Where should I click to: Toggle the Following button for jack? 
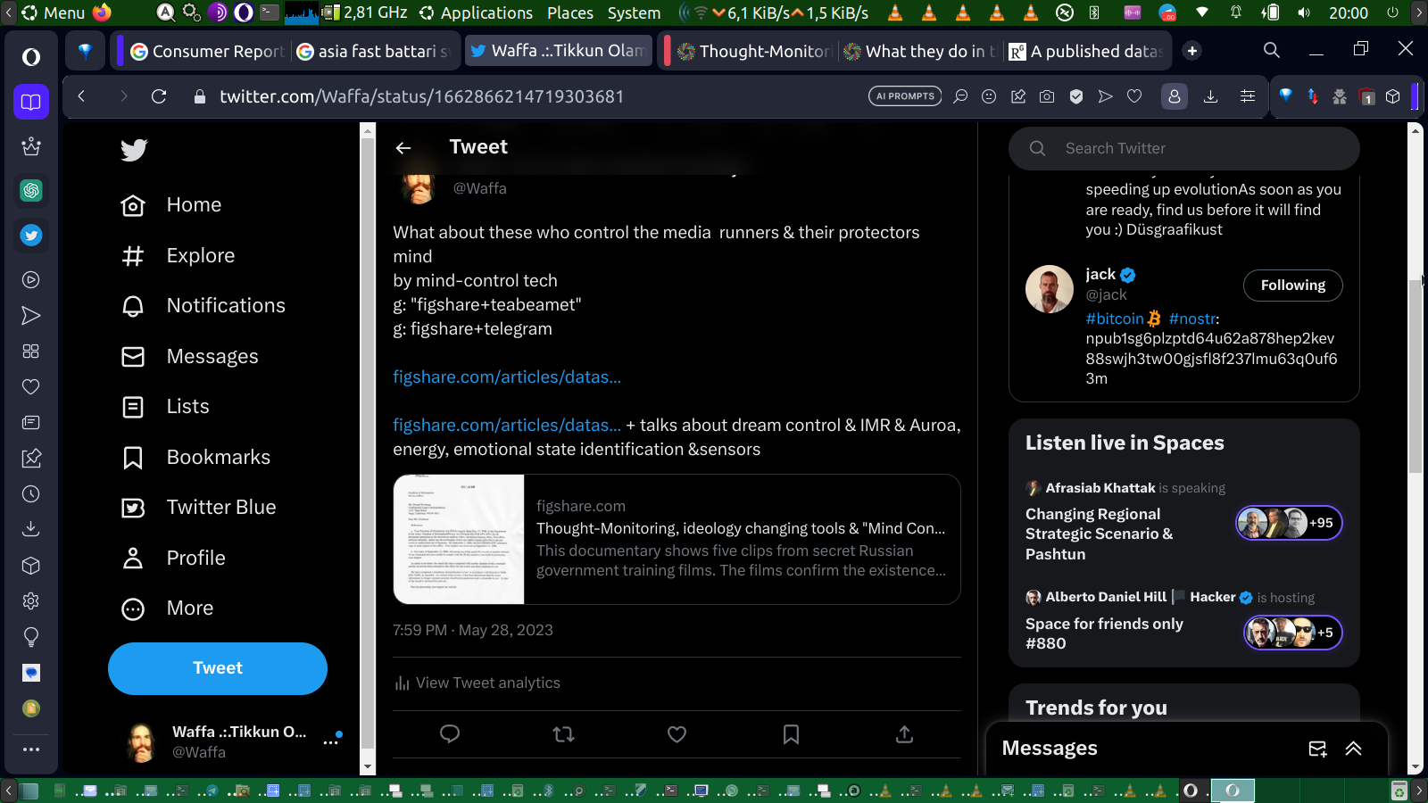(x=1293, y=286)
